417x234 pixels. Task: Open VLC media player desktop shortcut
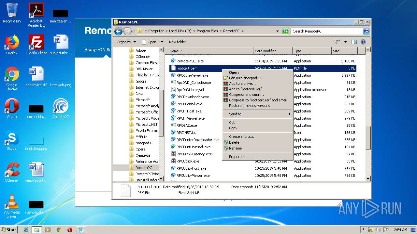point(12,206)
